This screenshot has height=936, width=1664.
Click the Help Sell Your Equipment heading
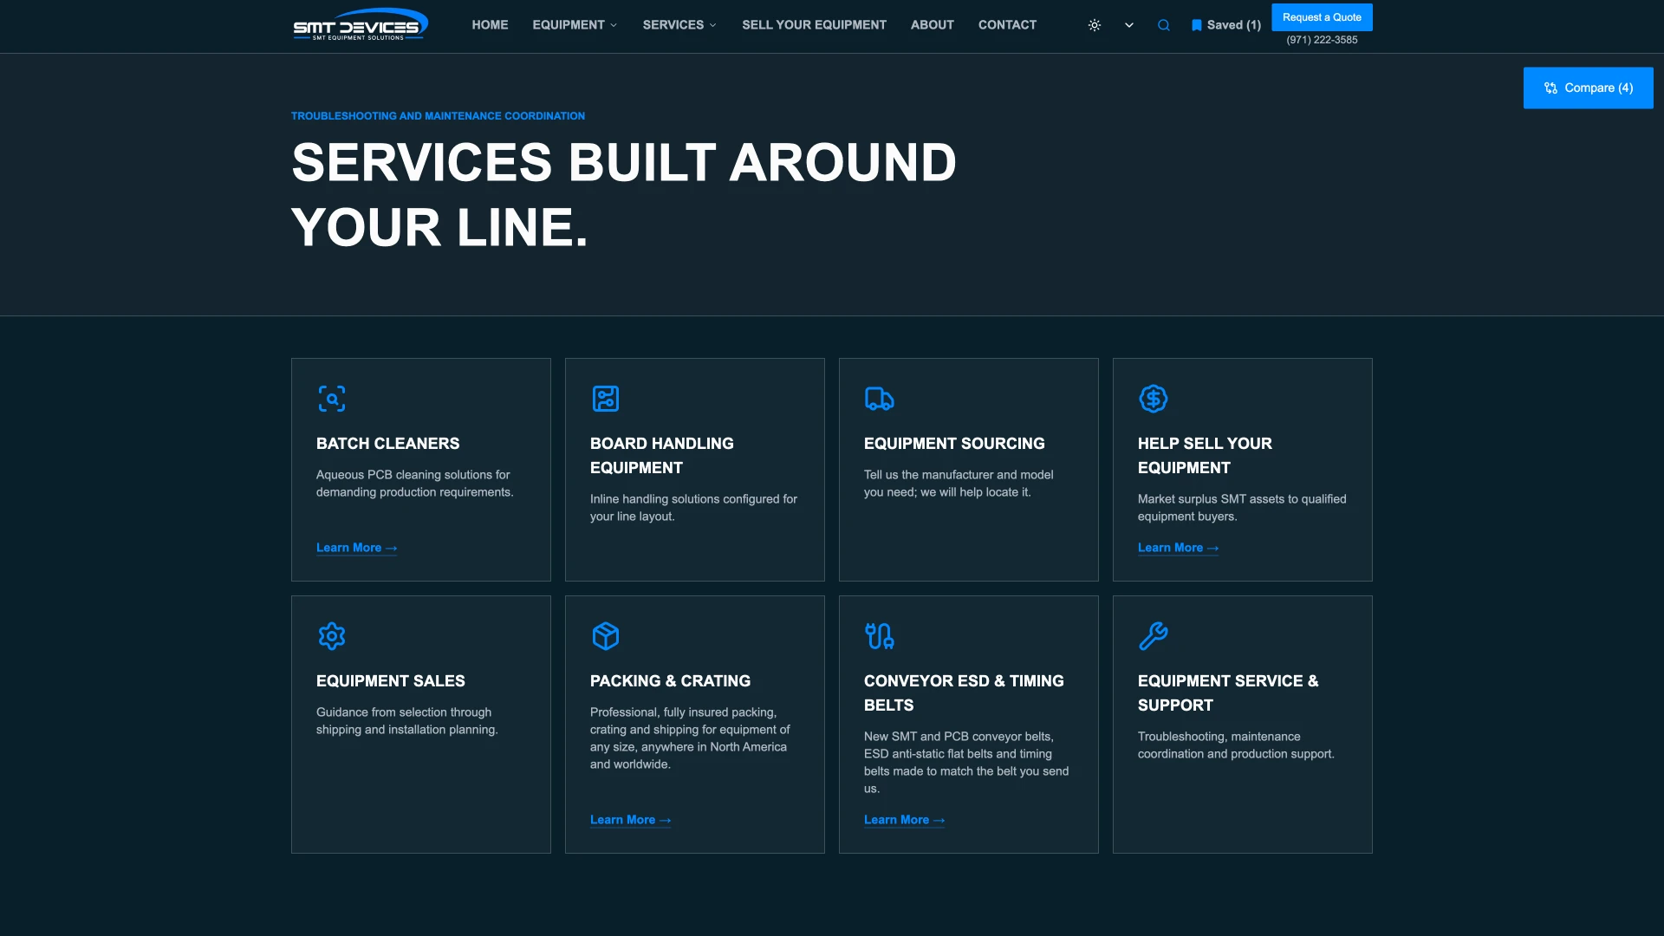[1205, 456]
